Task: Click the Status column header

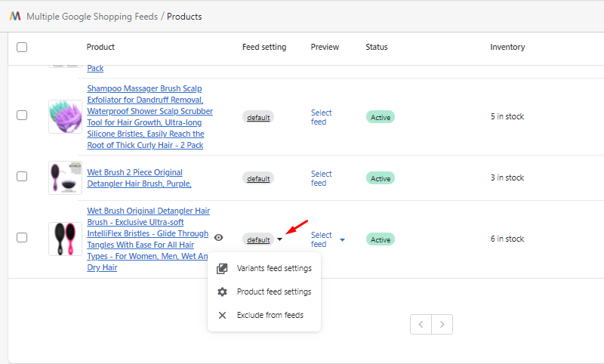Action: pos(376,47)
